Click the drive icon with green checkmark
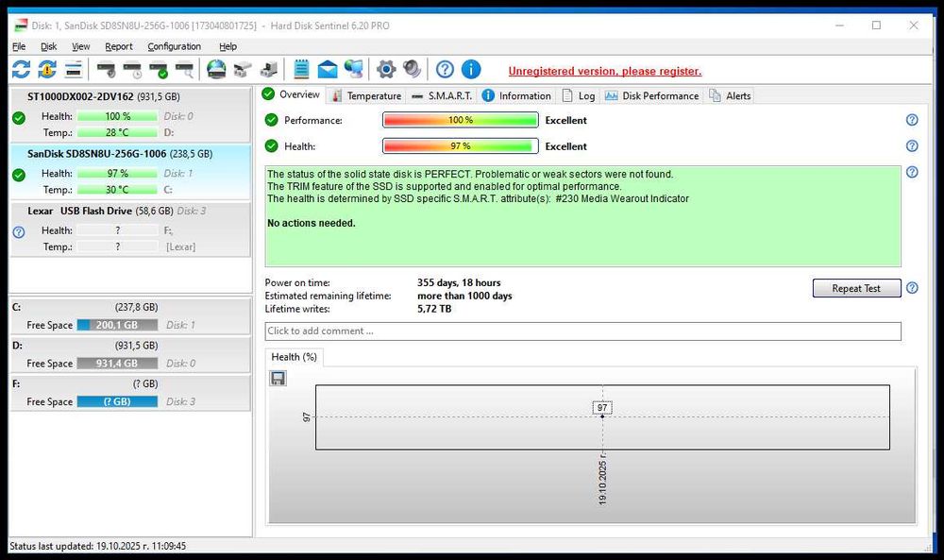 [x=159, y=70]
